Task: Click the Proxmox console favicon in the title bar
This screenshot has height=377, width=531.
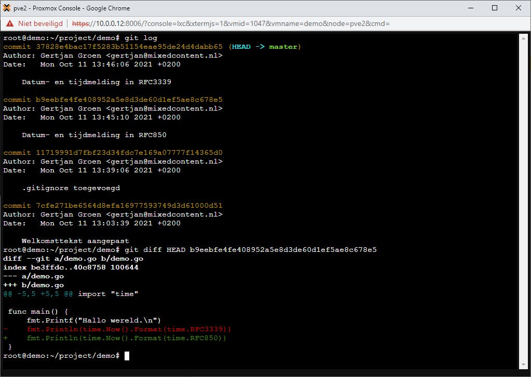Action: point(7,8)
